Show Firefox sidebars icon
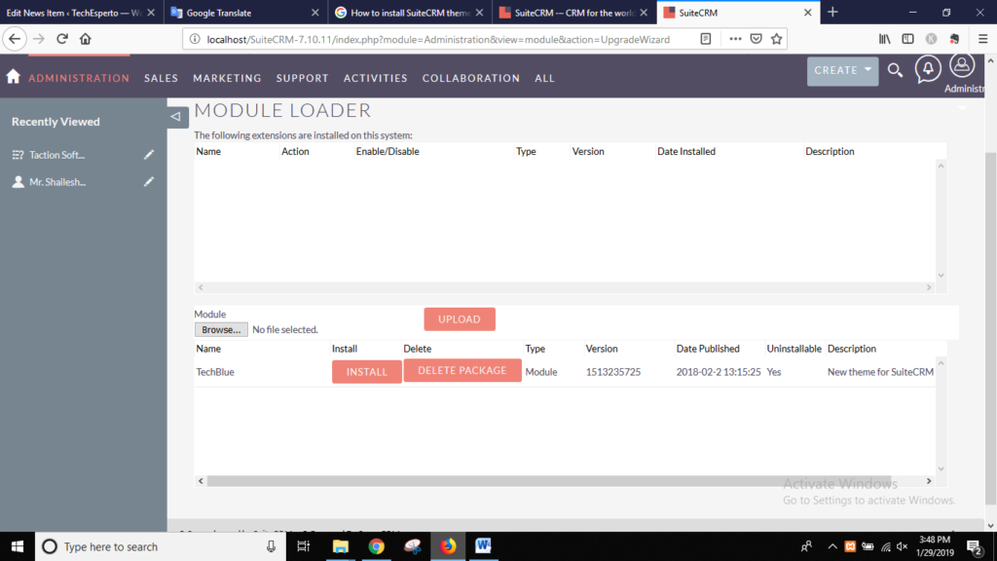Screen dimensions: 997x561 coord(908,39)
